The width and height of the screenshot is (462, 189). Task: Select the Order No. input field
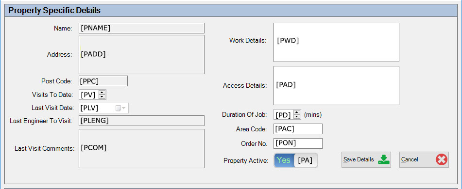click(x=298, y=143)
